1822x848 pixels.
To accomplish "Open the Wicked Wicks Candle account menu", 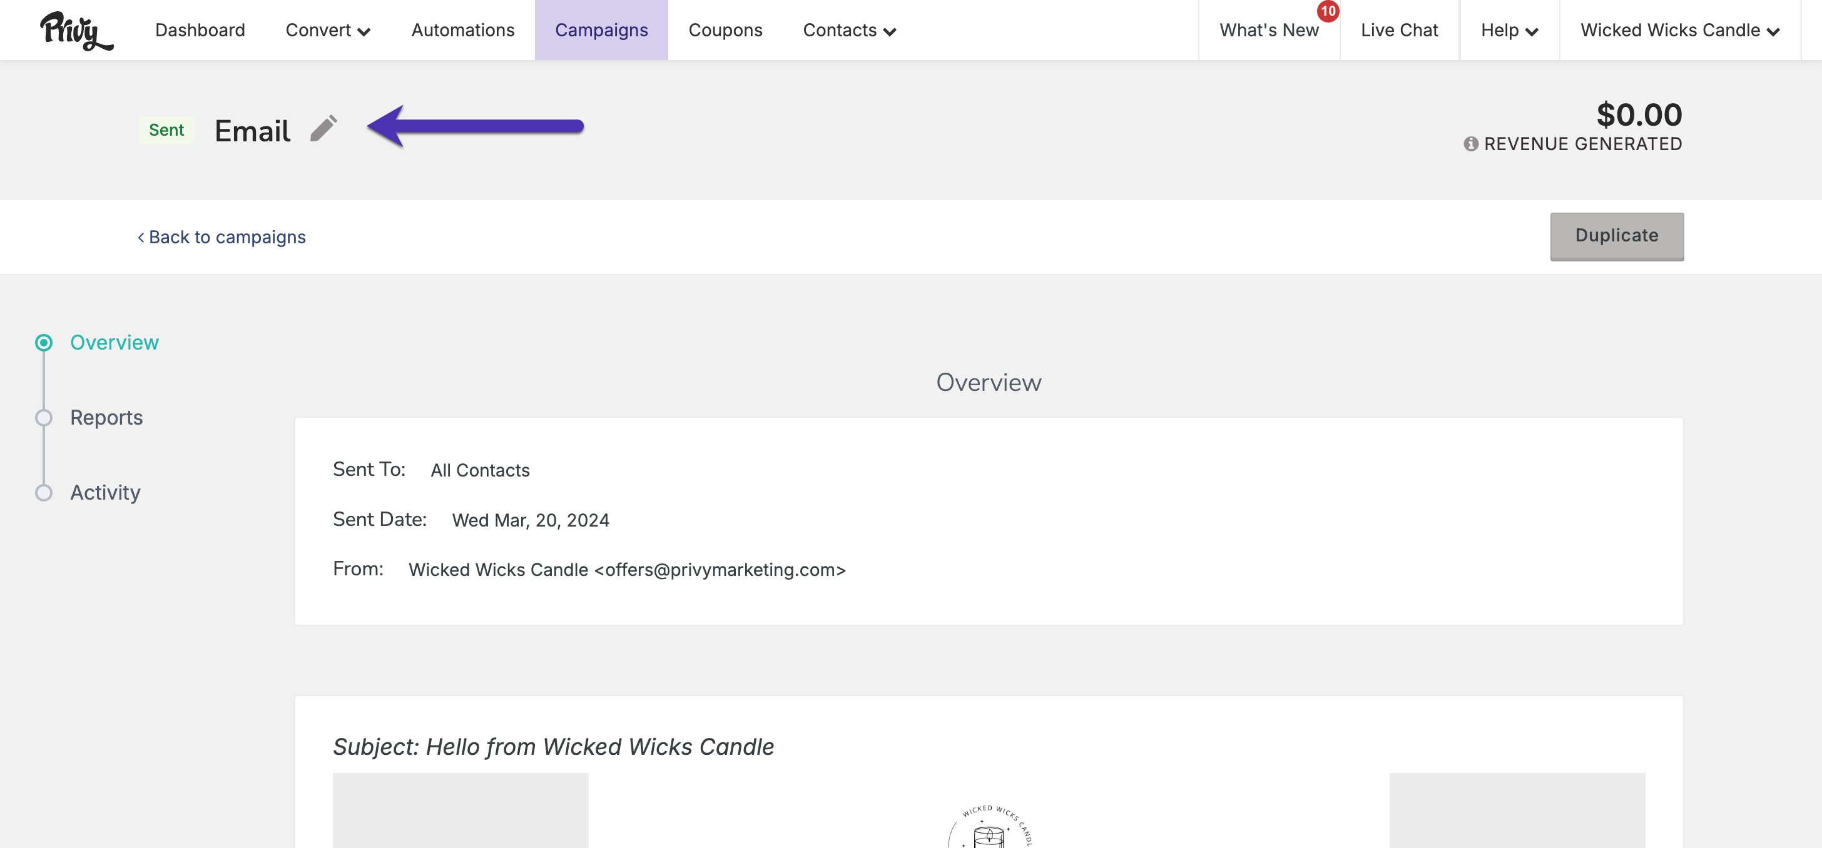I will pyautogui.click(x=1680, y=31).
